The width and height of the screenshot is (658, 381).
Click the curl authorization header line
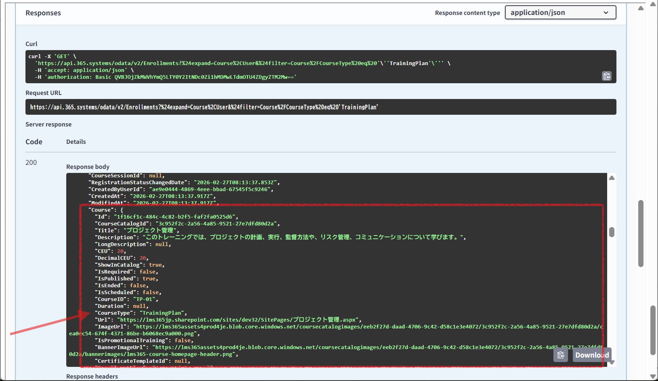[x=166, y=77]
